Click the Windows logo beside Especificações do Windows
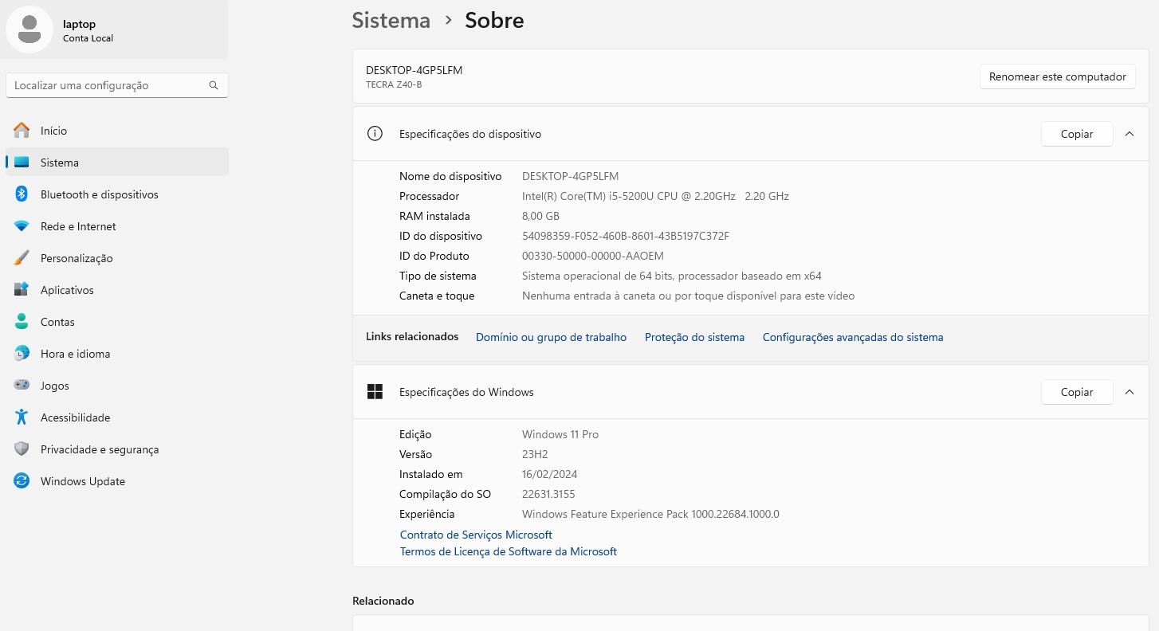 [375, 392]
